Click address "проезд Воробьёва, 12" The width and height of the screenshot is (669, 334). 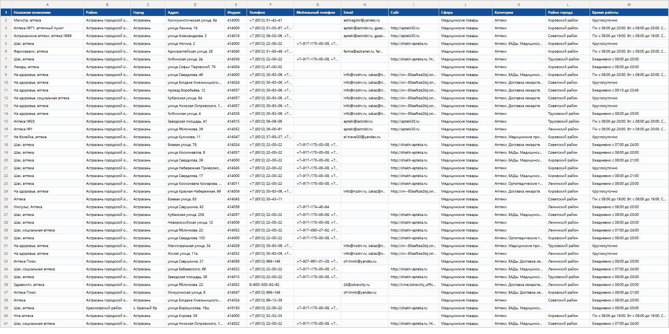point(195,90)
